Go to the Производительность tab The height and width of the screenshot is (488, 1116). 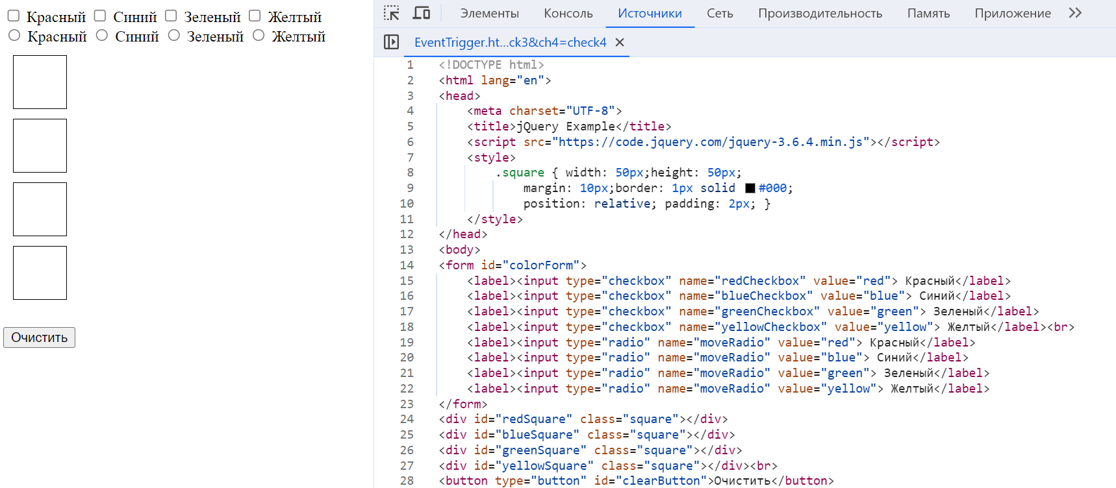[820, 13]
